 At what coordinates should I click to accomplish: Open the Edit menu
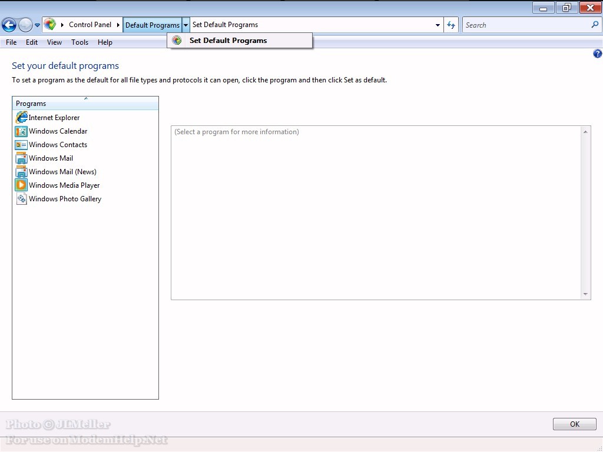point(32,42)
